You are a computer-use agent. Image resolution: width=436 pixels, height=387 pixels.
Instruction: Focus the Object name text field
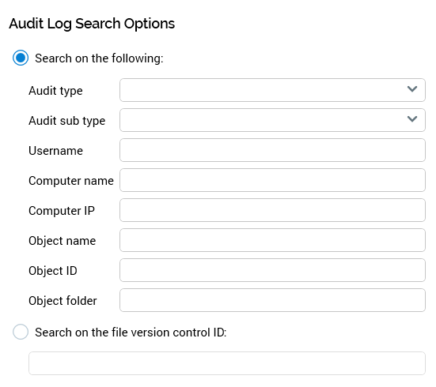(272, 240)
